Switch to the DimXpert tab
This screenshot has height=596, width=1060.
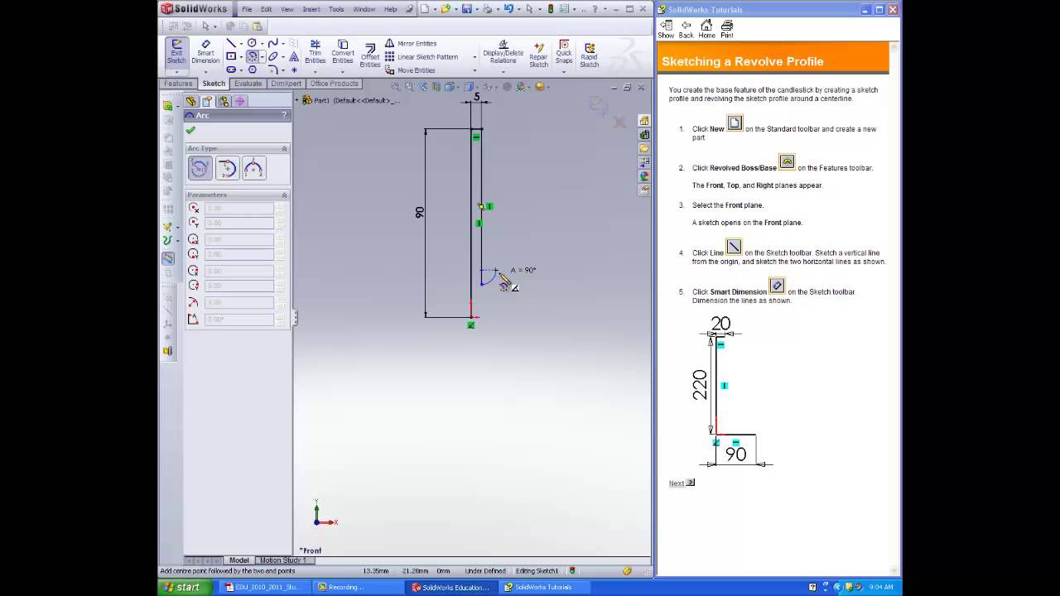click(287, 84)
